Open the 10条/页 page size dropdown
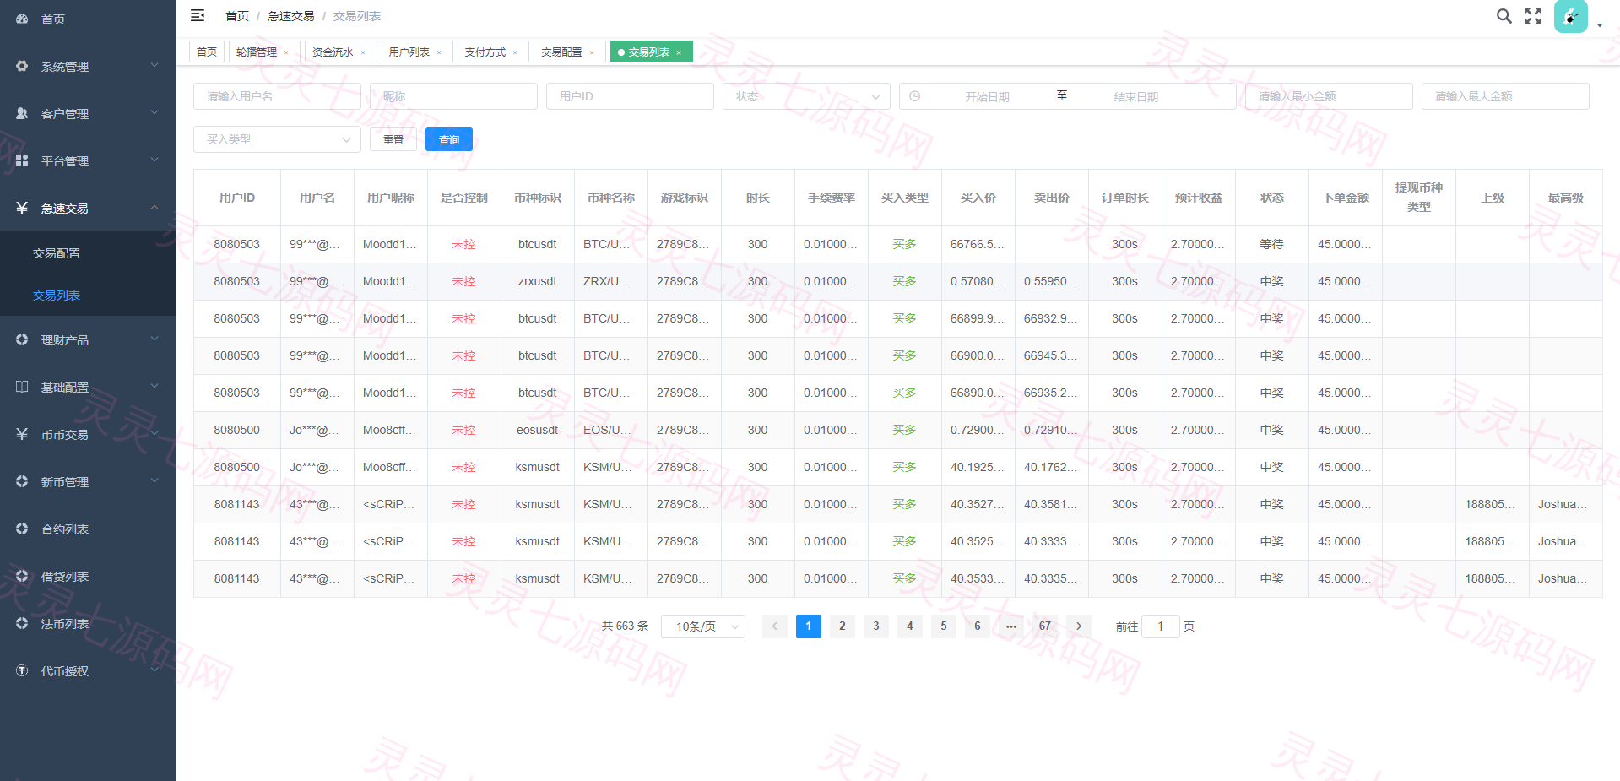Viewport: 1620px width, 781px height. coord(703,626)
